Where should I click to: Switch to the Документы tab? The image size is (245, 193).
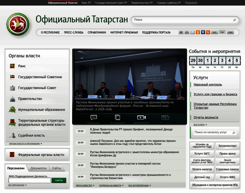[38, 168]
